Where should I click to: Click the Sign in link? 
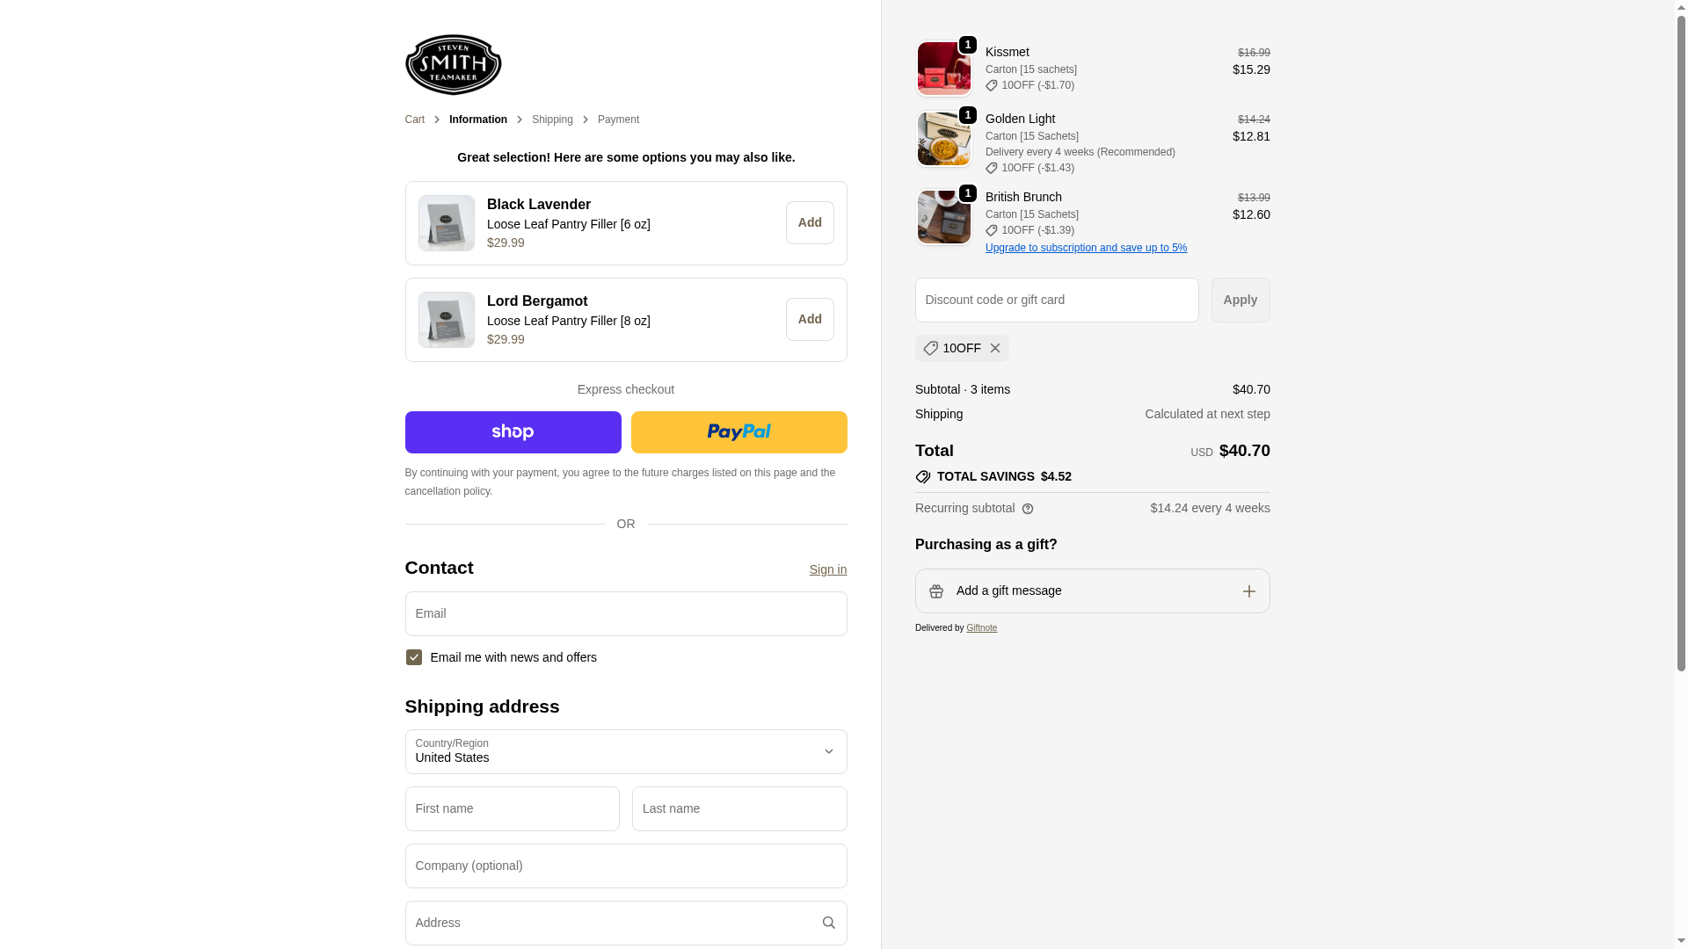coord(827,569)
